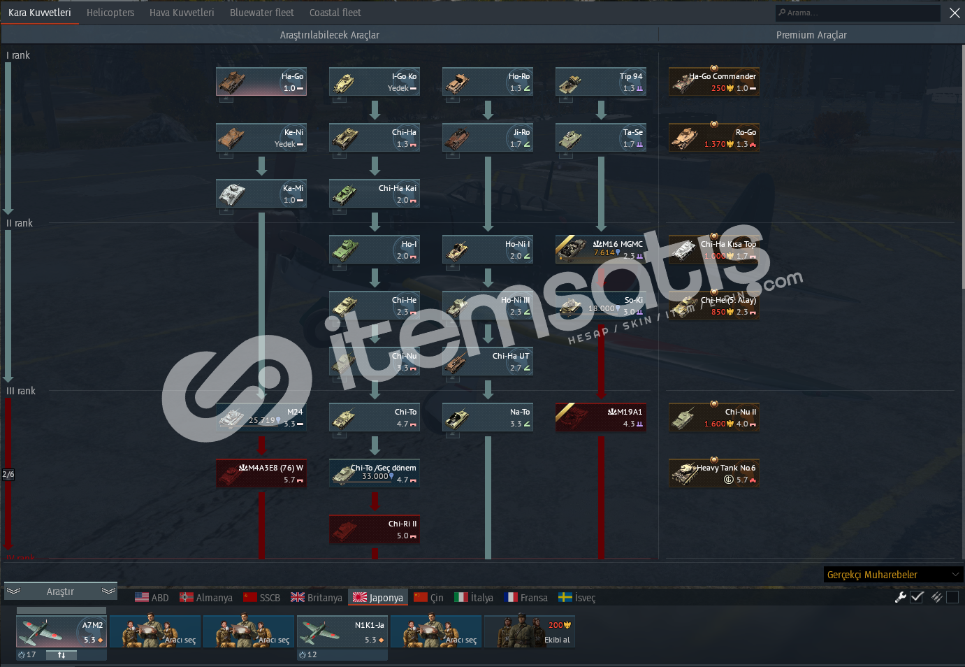
Task: Select the Ho-Ni III vehicle card
Action: [x=488, y=306]
